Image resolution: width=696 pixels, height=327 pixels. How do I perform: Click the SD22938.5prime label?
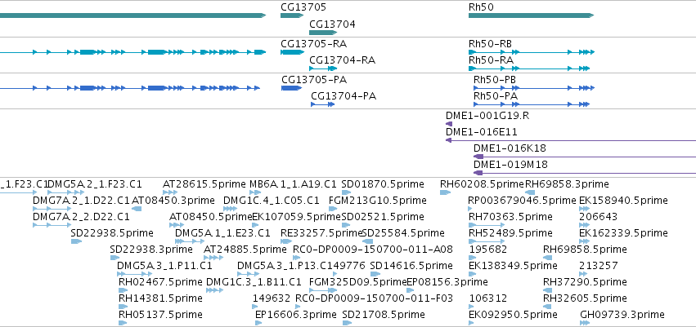coord(112,232)
